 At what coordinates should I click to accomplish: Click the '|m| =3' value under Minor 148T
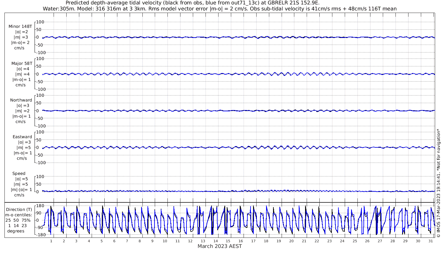point(21,37)
